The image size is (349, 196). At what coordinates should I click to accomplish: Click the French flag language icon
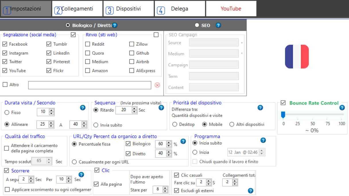click(297, 56)
